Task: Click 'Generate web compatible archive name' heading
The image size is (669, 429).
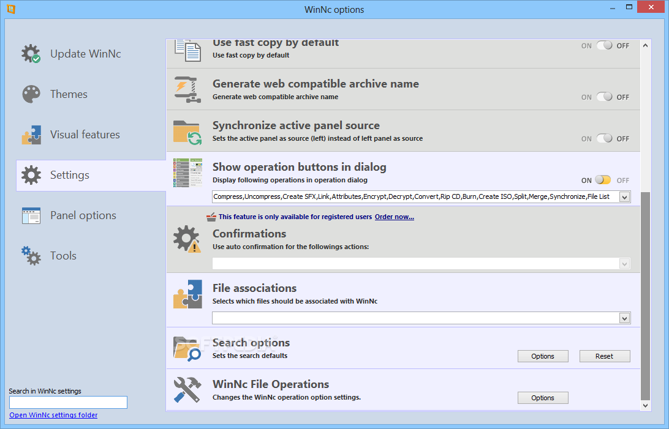Action: (316, 84)
